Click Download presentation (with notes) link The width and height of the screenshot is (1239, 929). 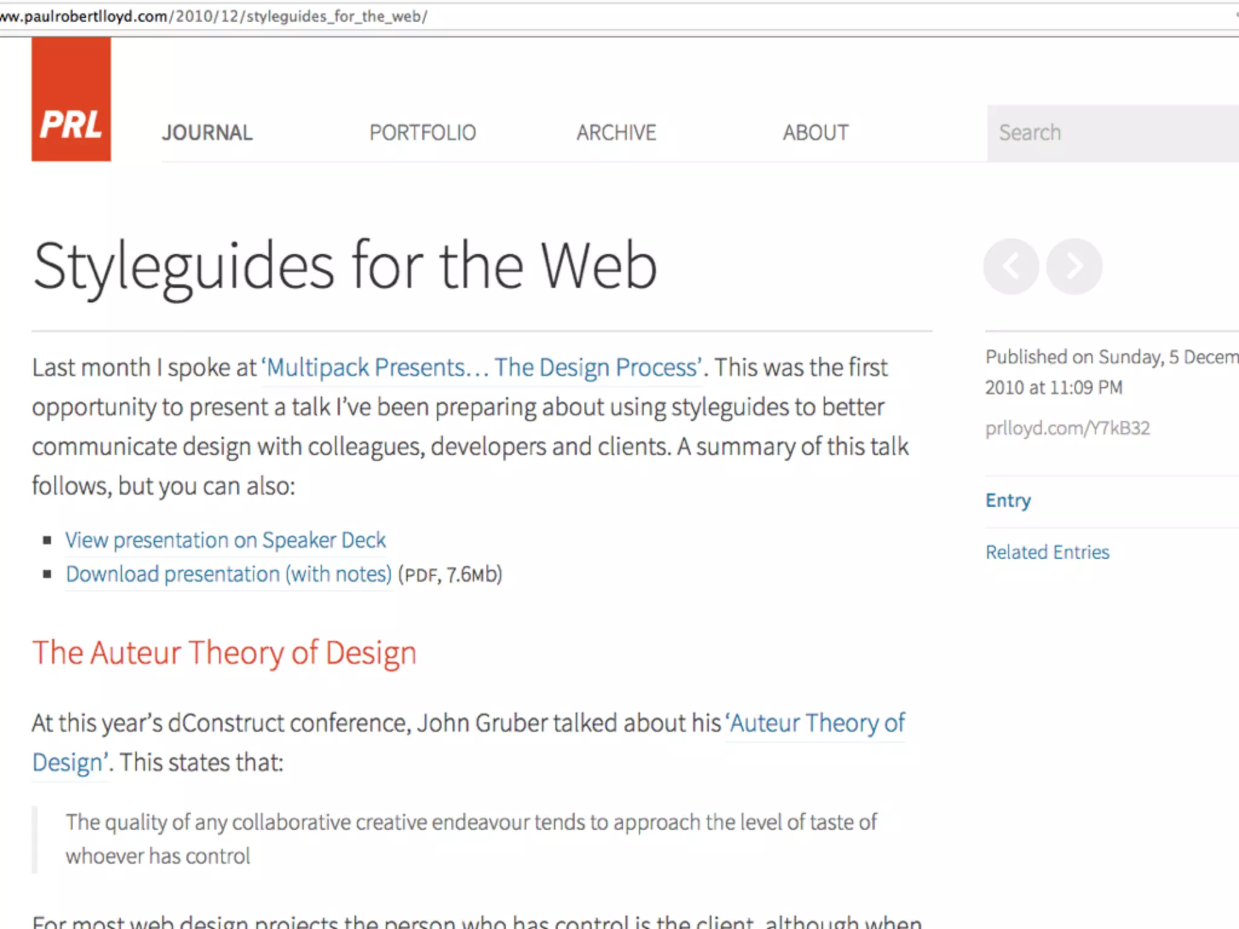pyautogui.click(x=229, y=574)
